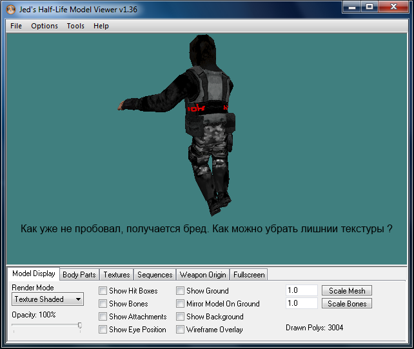Switch to the Model Display tab

tap(34, 274)
